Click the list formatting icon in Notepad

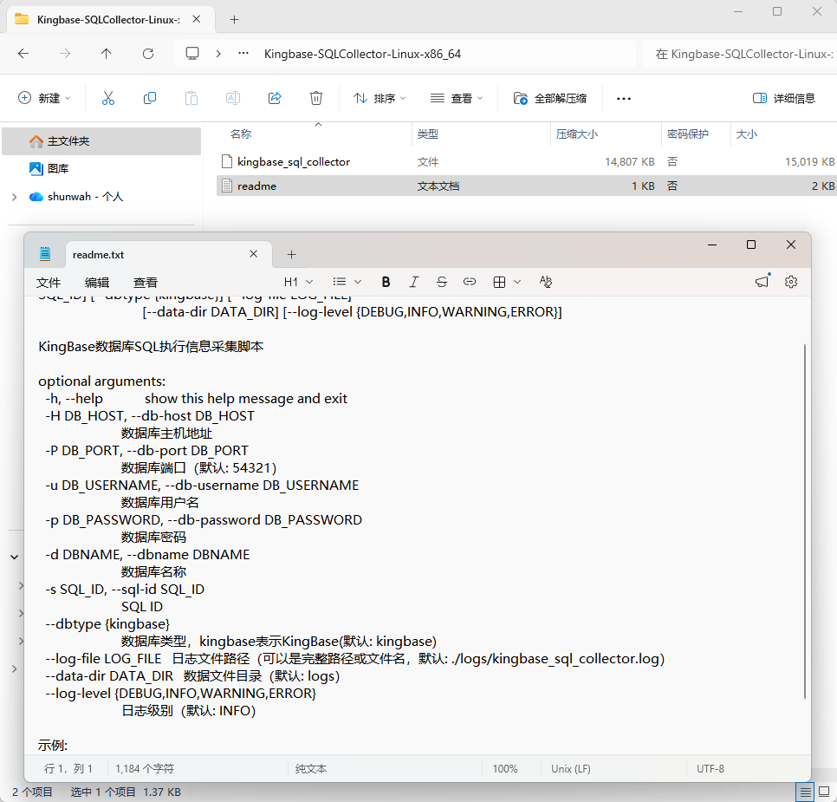(339, 282)
